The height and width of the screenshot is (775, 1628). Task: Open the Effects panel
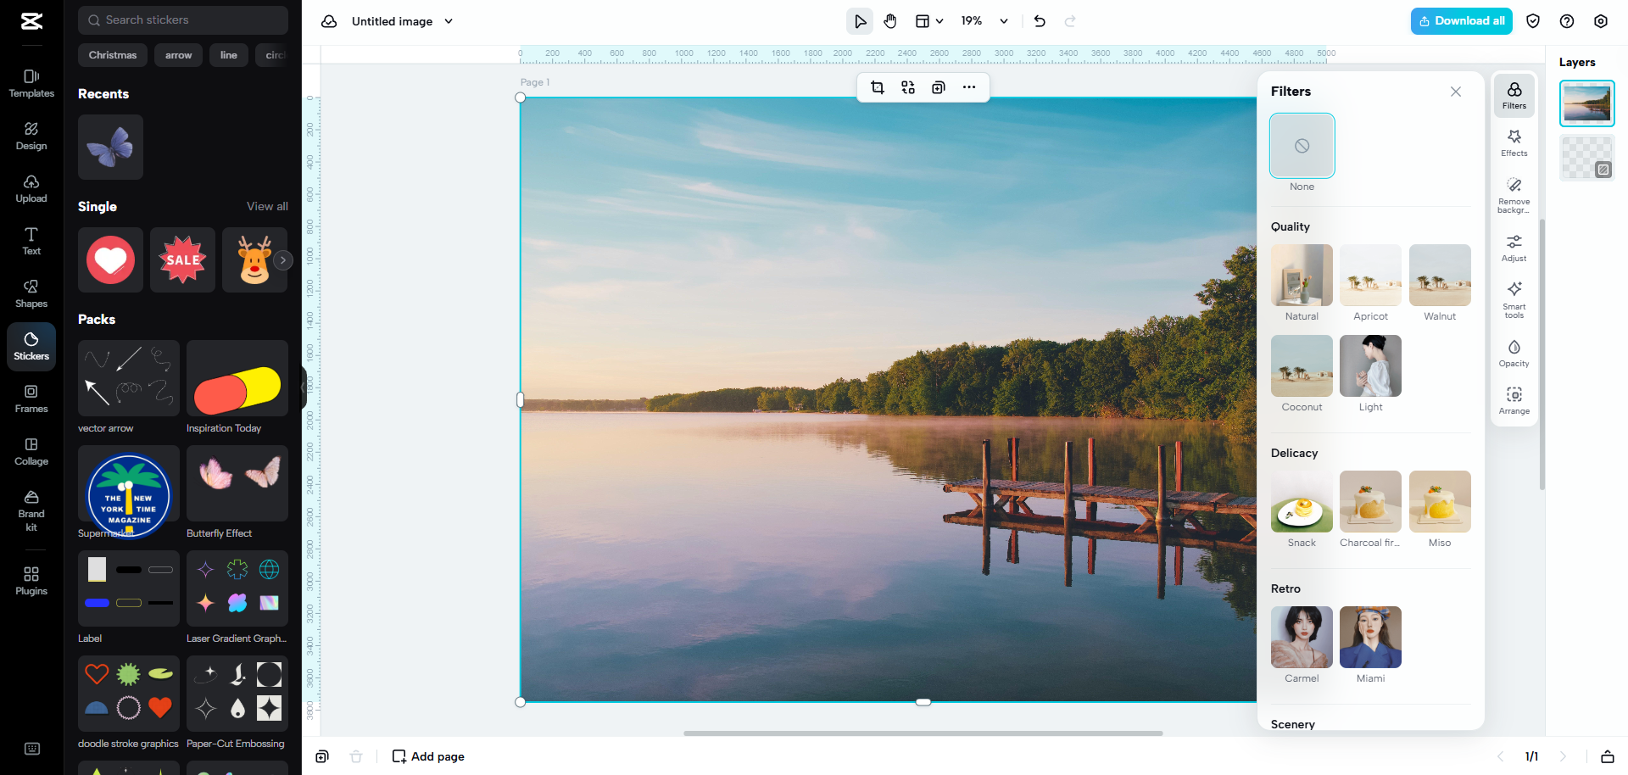(x=1514, y=142)
